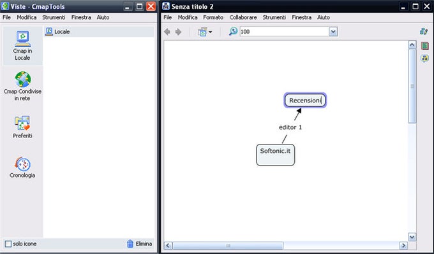The width and height of the screenshot is (434, 254).
Task: Click the views window toolbar icon
Action: (x=202, y=32)
